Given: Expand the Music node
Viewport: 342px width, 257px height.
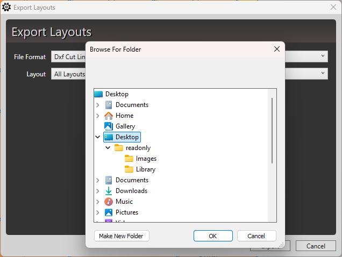Looking at the screenshot, I should (x=98, y=202).
